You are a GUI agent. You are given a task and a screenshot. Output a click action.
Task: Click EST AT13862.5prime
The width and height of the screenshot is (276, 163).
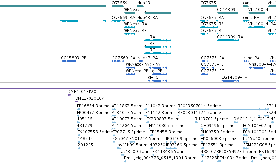tap(114, 110)
